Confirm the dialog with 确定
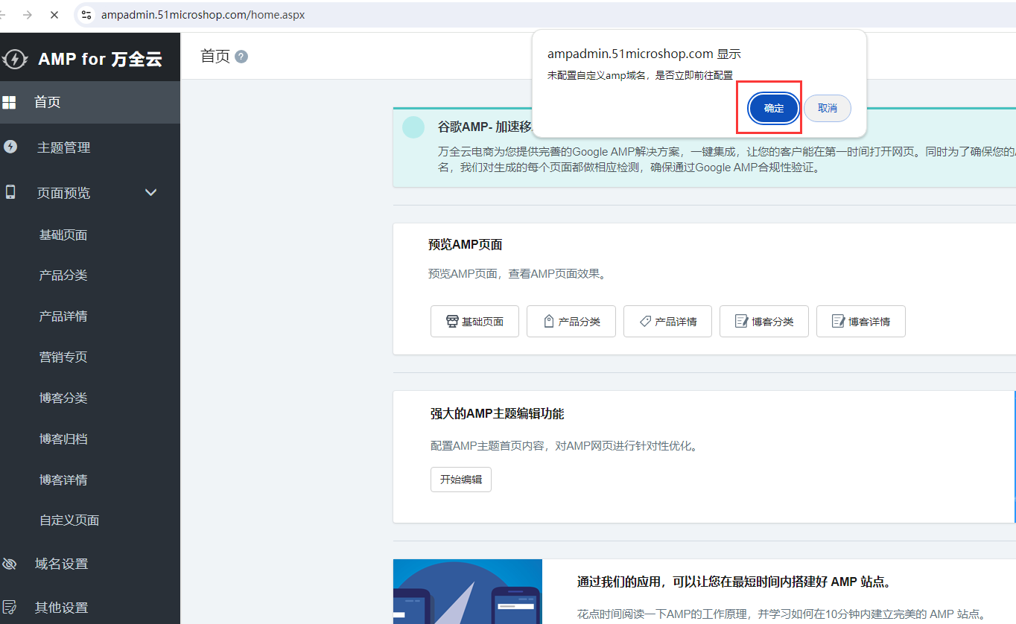 click(773, 108)
